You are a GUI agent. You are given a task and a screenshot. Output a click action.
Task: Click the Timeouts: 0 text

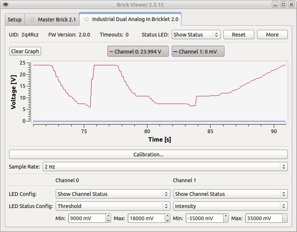114,35
